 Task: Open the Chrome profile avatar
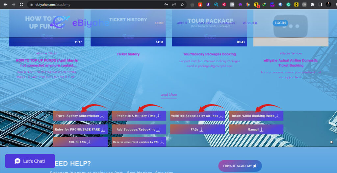[328, 5]
